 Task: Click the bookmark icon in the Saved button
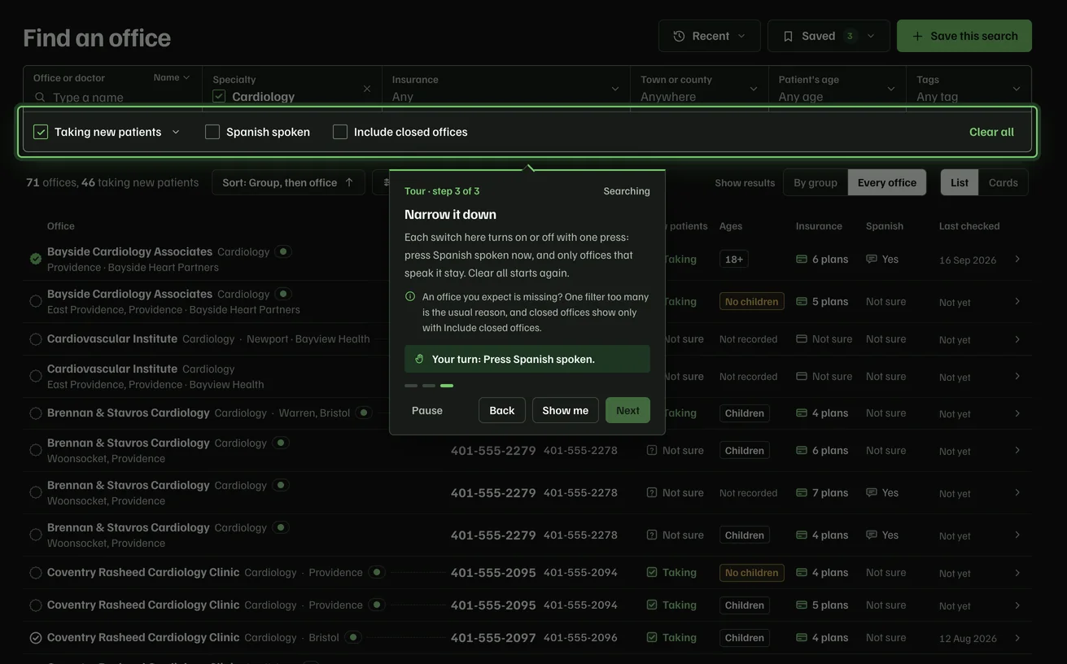tap(788, 36)
